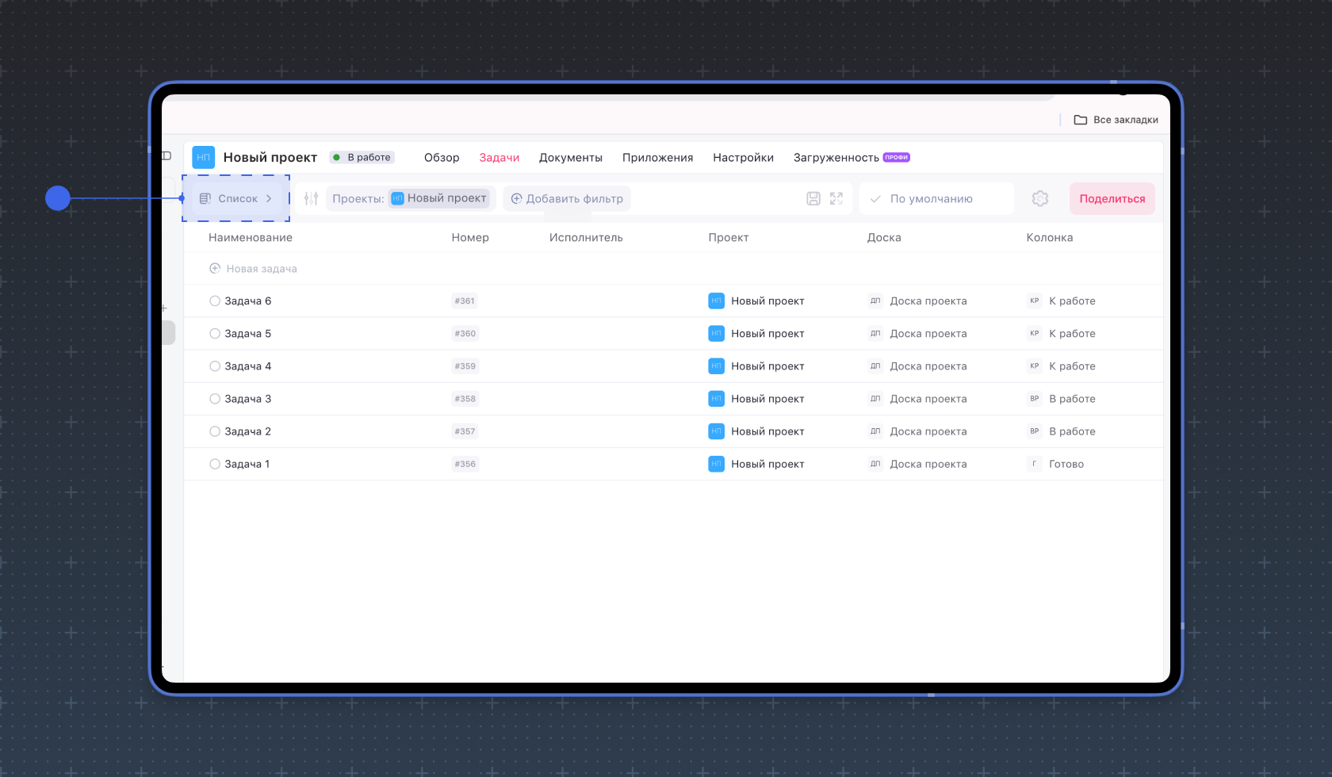Toggle the completion circle for Задача 3
The height and width of the screenshot is (777, 1332).
coord(215,399)
